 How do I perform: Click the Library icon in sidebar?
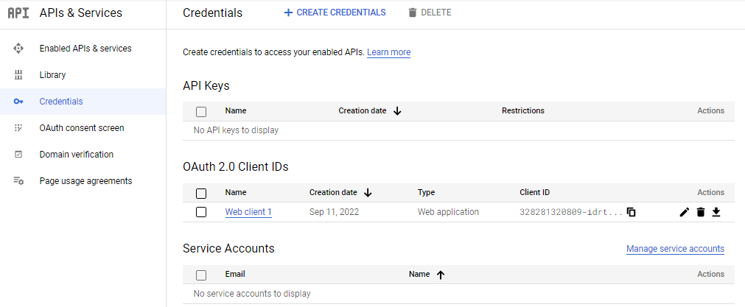18,75
